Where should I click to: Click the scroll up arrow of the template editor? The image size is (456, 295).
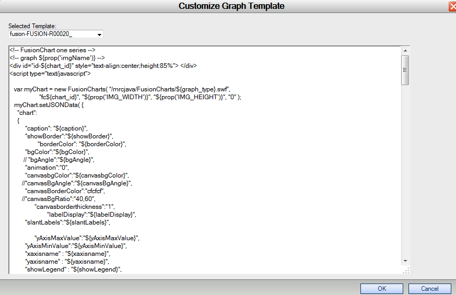(405, 51)
